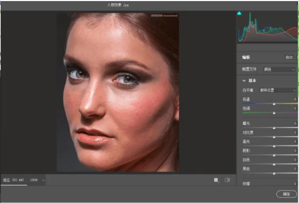The image size is (299, 203).
Task: Click the 对比度 contrast slider handle
Action: point(274,137)
